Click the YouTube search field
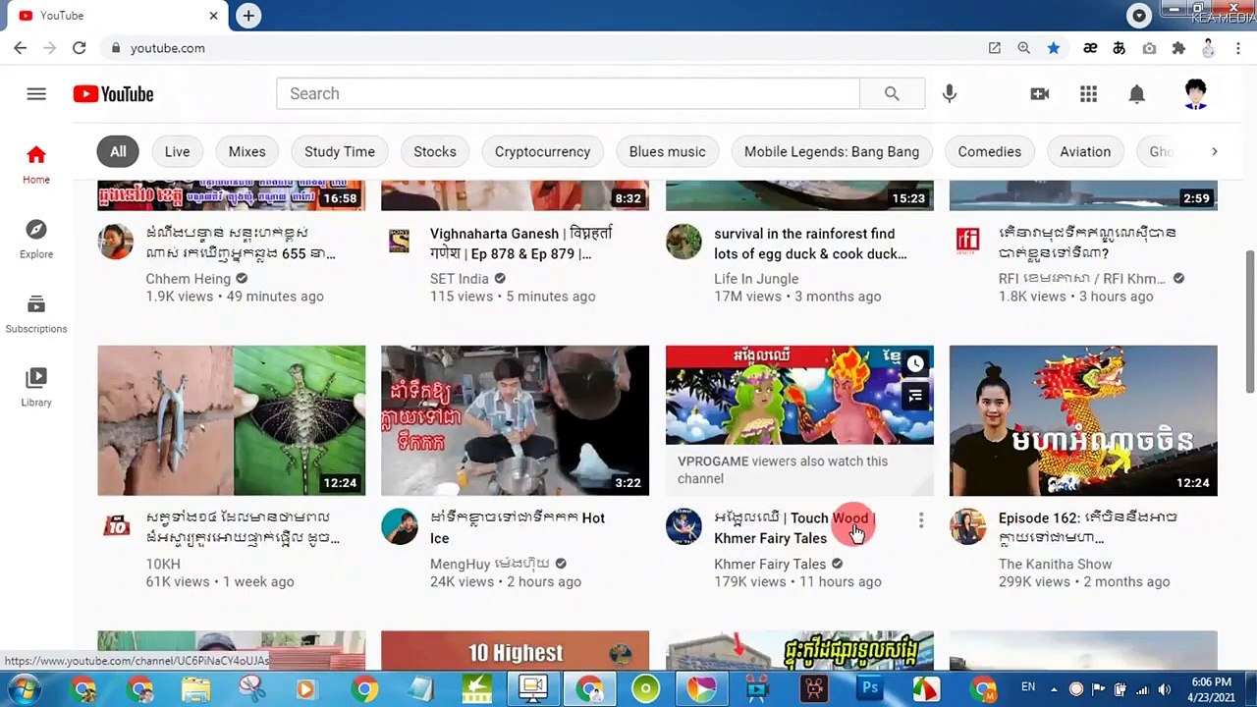This screenshot has height=707, width=1257. [568, 94]
